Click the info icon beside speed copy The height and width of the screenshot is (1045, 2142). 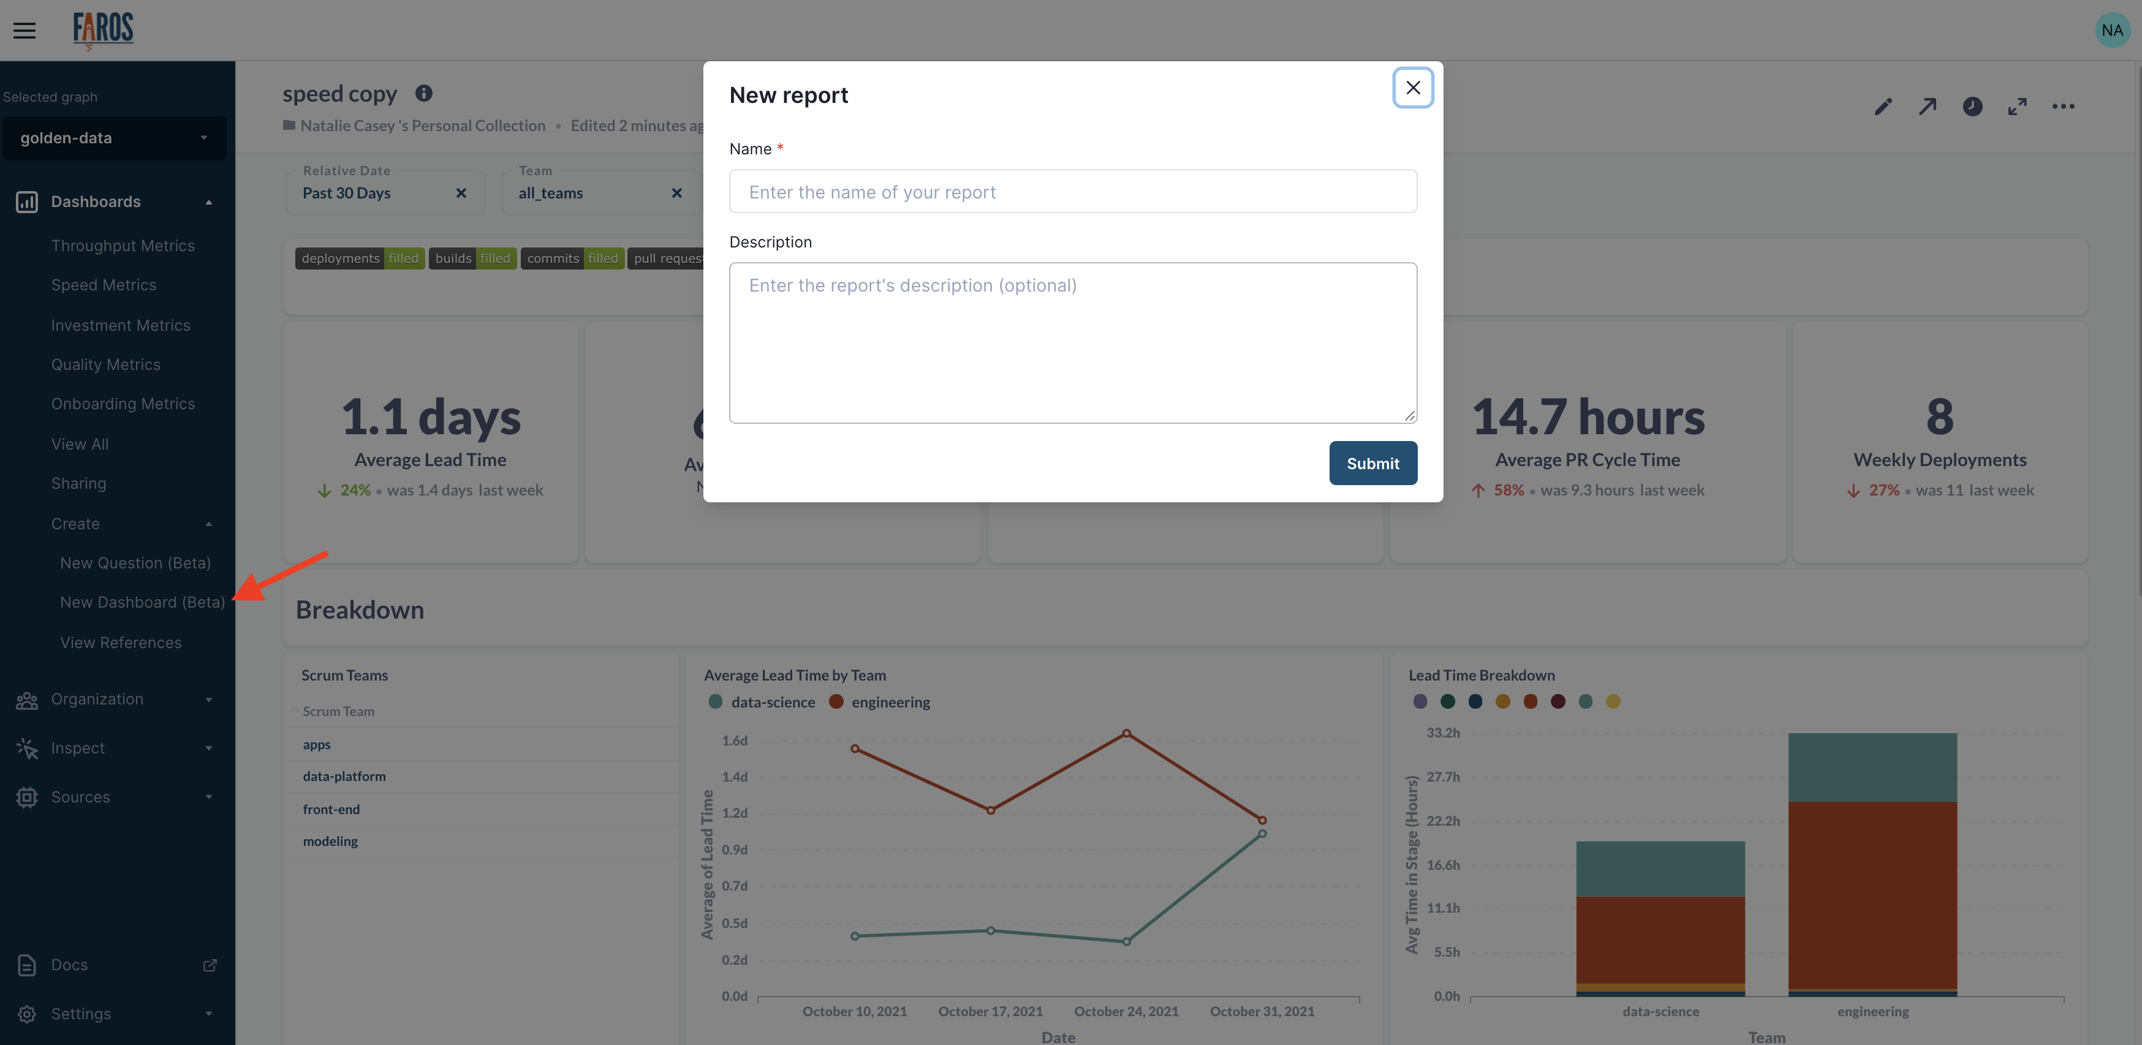pyautogui.click(x=423, y=93)
